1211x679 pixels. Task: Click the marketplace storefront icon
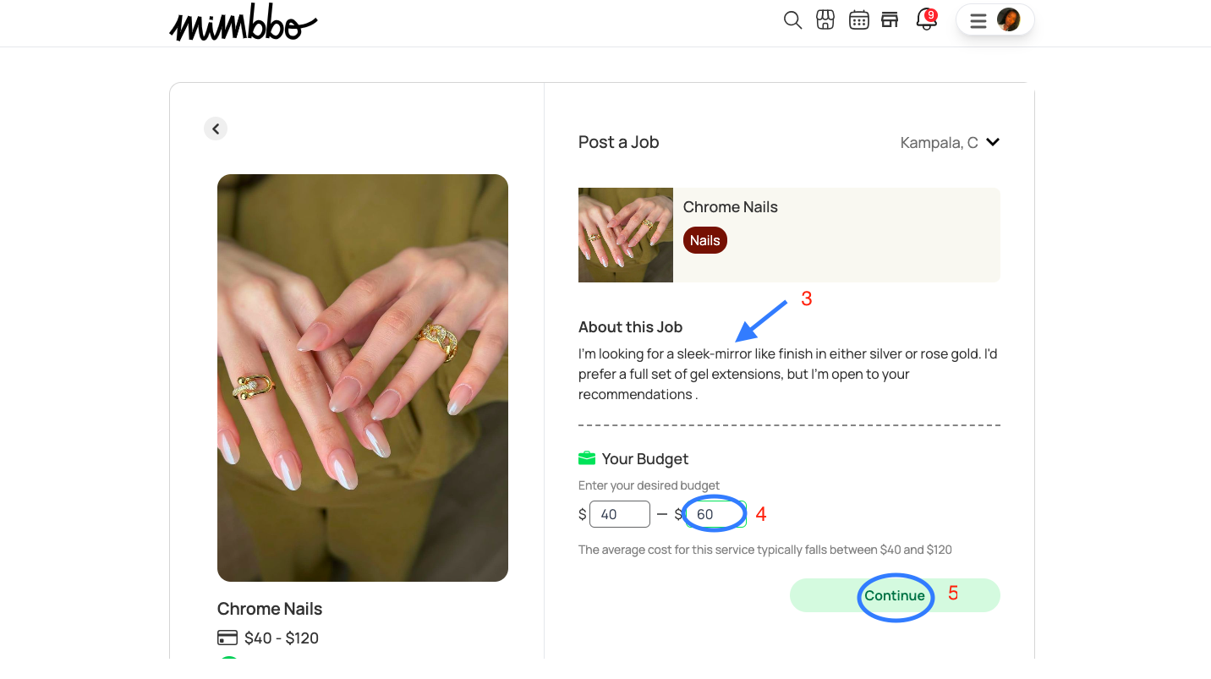click(825, 20)
